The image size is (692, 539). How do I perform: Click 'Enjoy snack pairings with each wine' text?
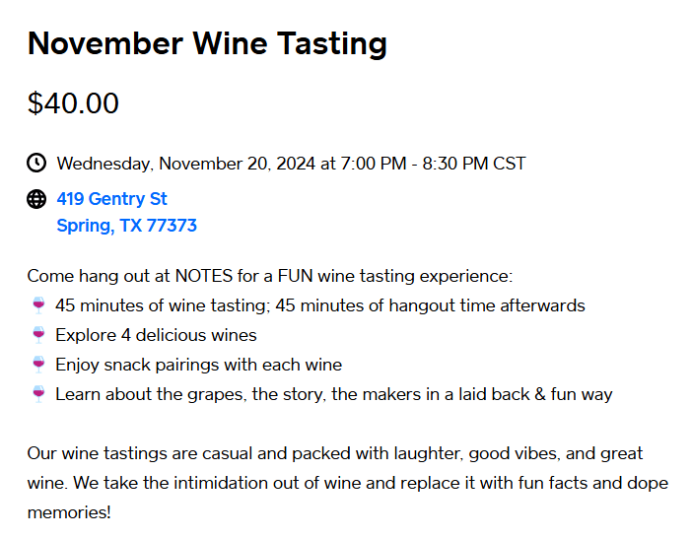tap(198, 365)
